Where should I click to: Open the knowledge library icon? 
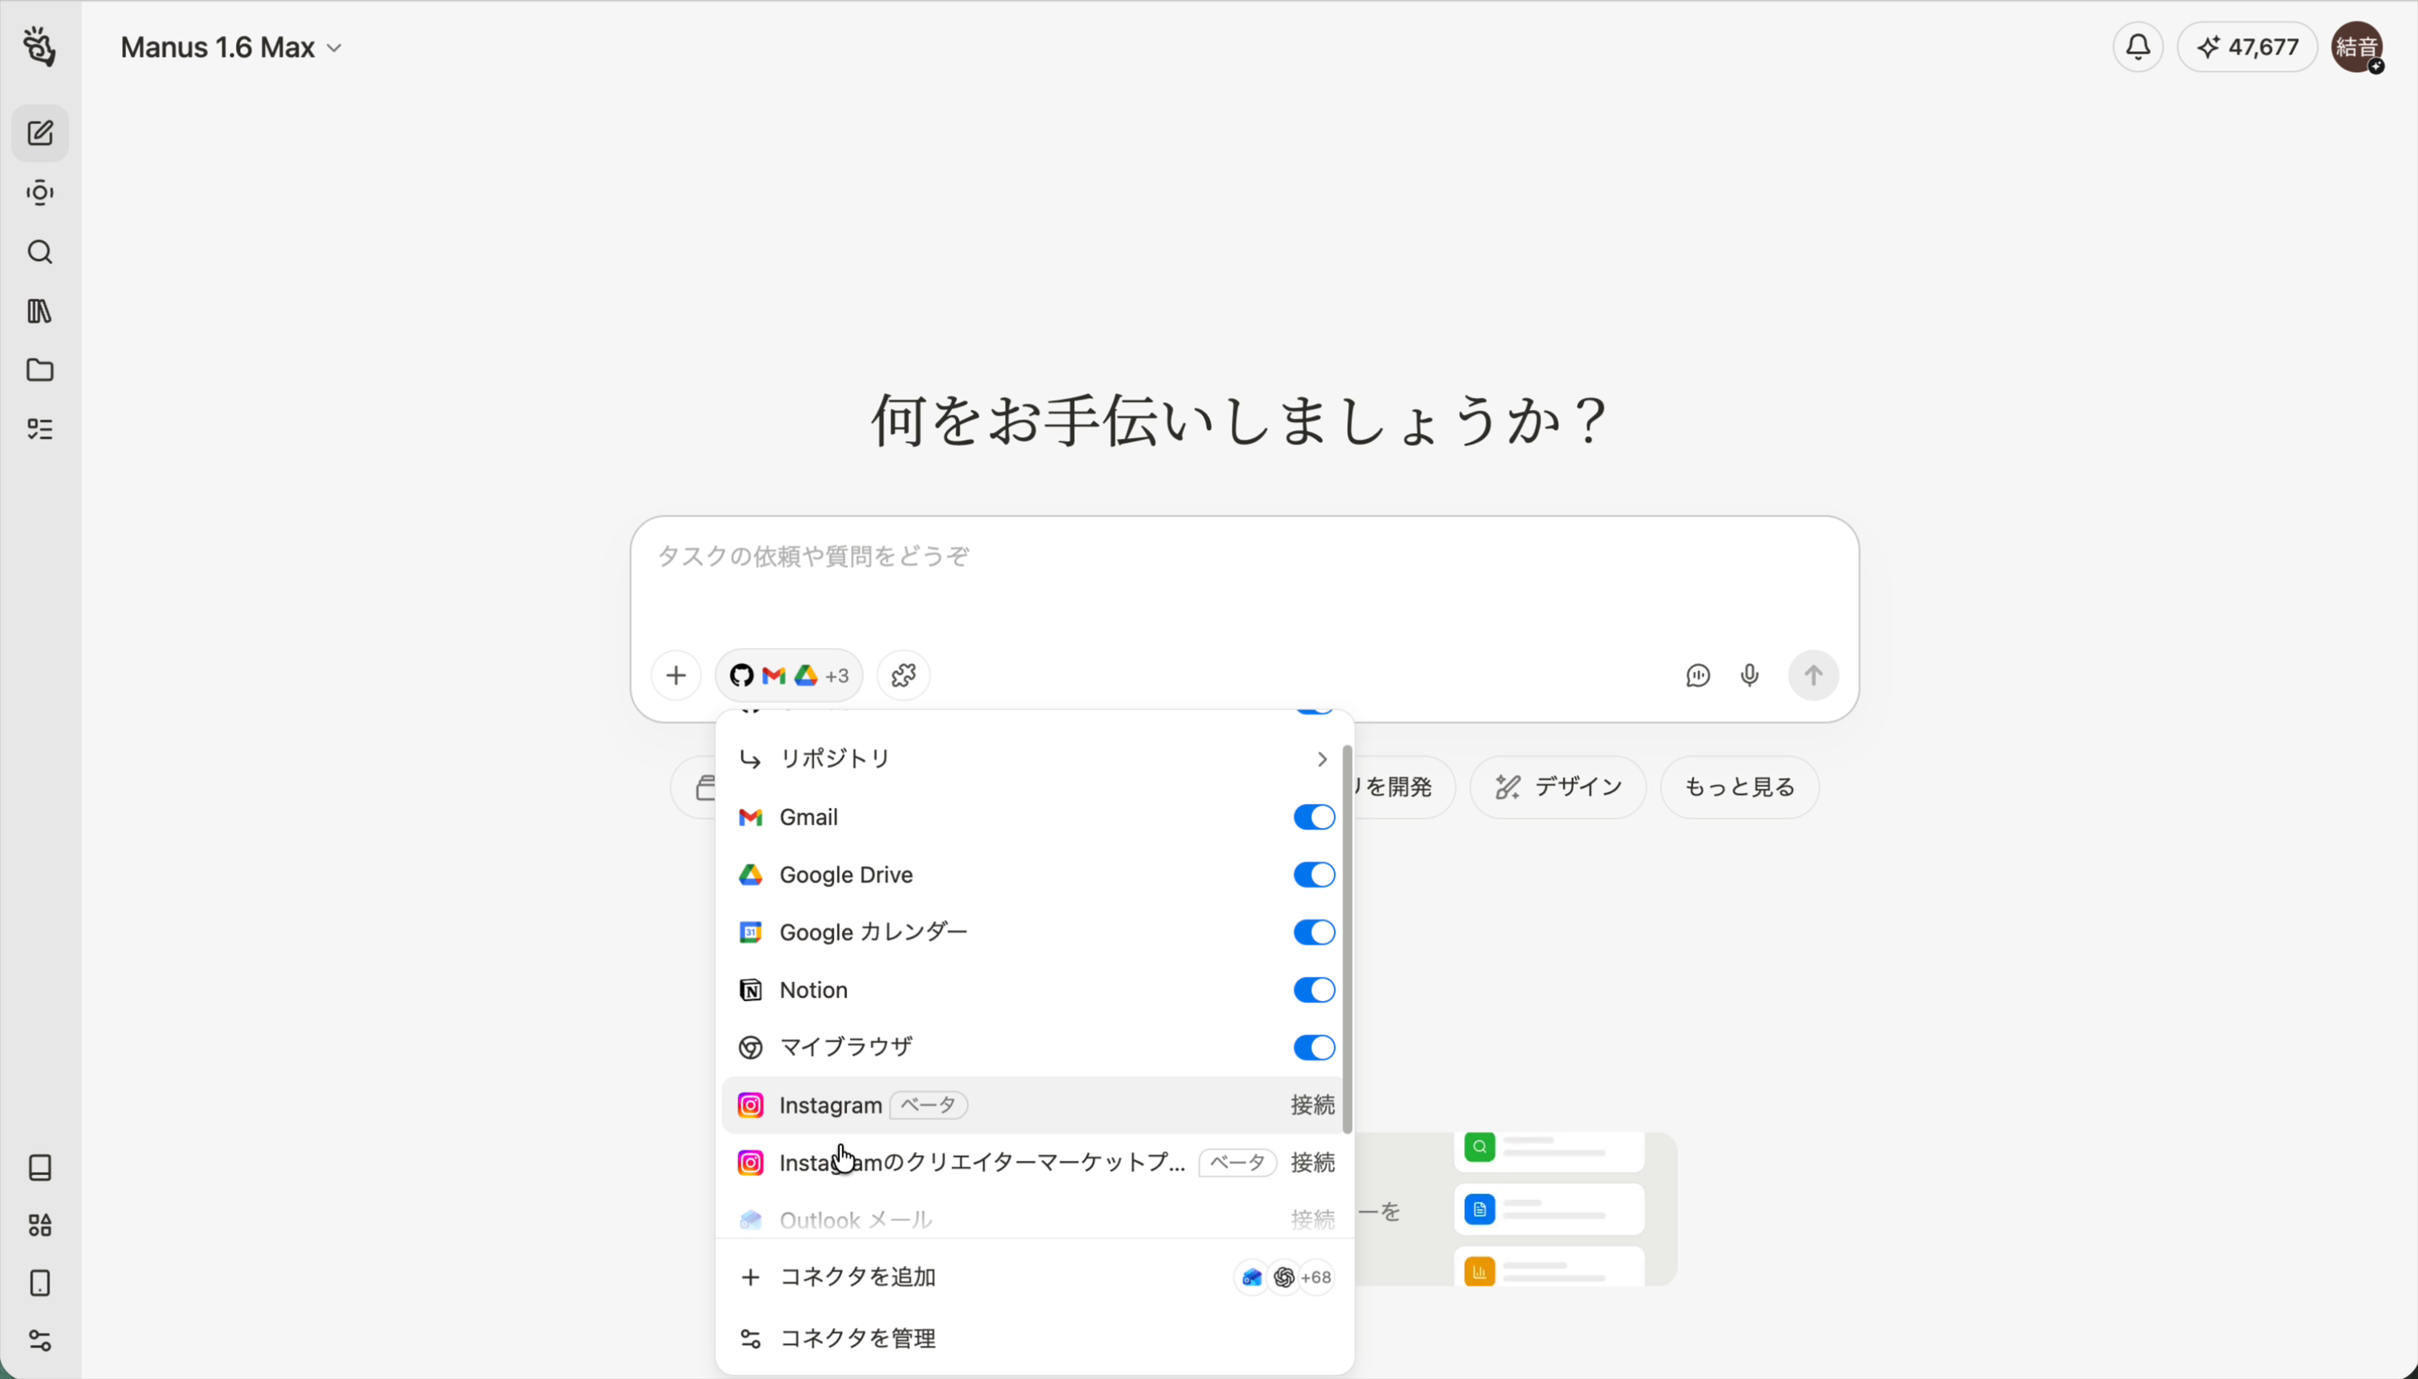(40, 312)
